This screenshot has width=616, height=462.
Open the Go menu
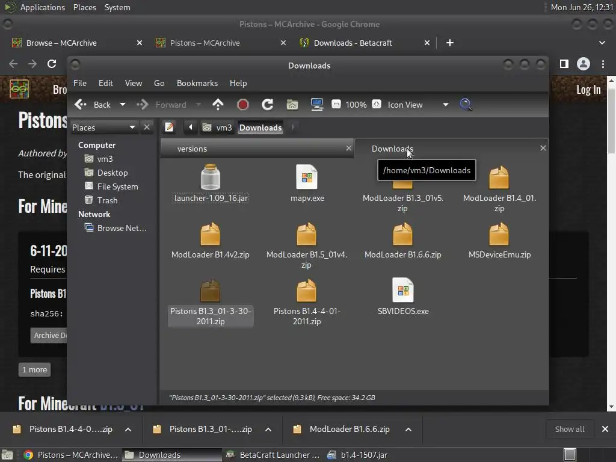point(159,83)
